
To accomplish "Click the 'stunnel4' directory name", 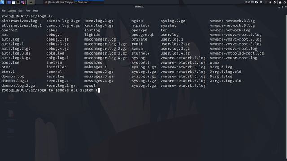I will click(x=140, y=53).
